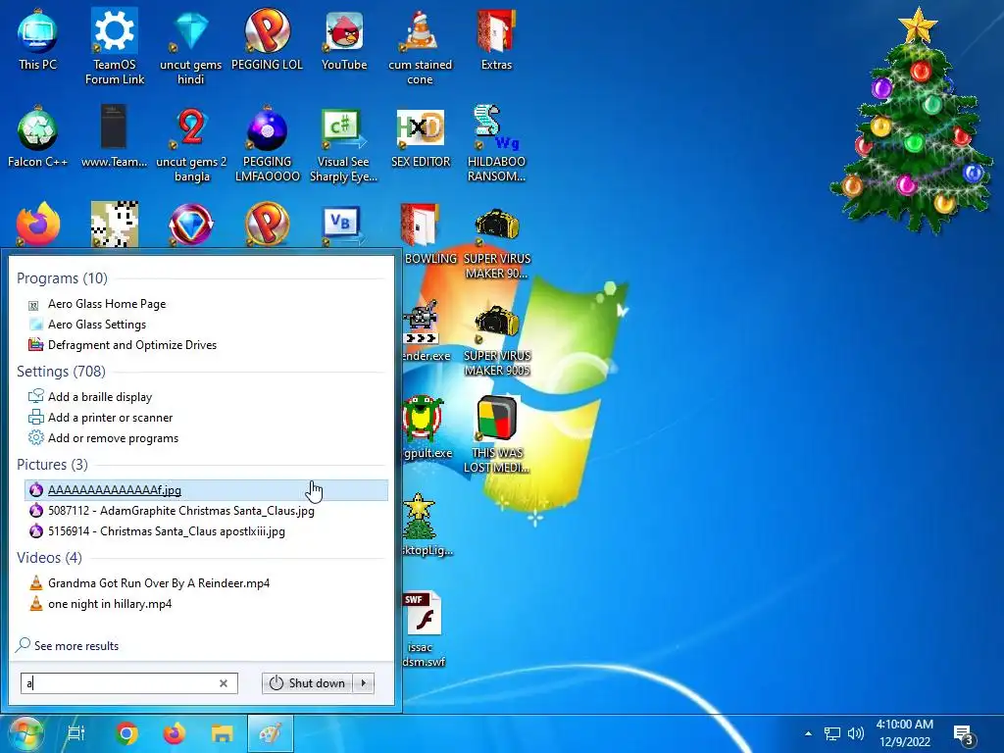Image resolution: width=1004 pixels, height=753 pixels.
Task: Open the Programs (10) results header
Action: [62, 278]
